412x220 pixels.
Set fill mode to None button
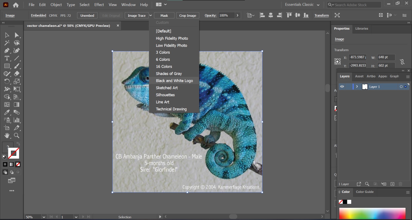(18, 164)
